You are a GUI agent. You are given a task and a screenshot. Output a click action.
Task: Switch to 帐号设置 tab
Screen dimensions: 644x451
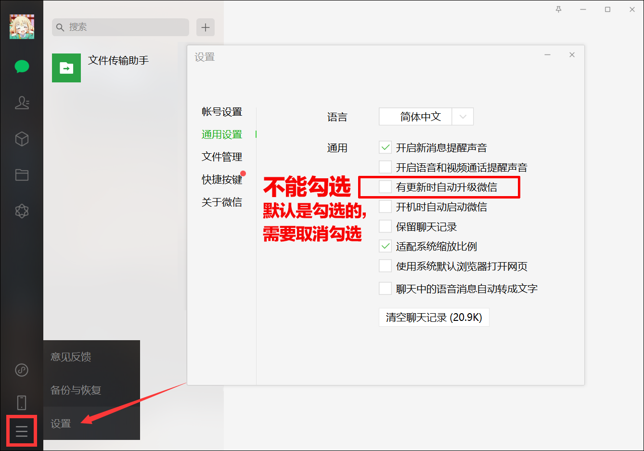(222, 112)
